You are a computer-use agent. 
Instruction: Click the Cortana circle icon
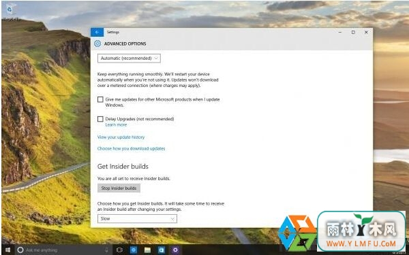click(x=20, y=250)
